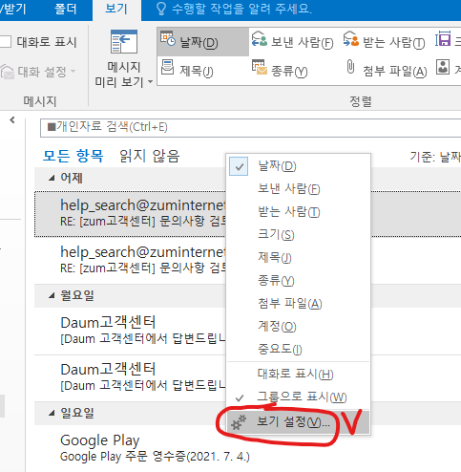Image resolution: width=461 pixels, height=472 pixels.
Task: Open second Daum고객센터 mail above 일요일
Action: pos(131,378)
